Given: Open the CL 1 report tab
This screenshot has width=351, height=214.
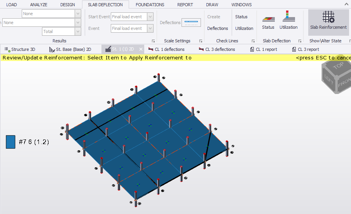Looking at the screenshot, I should (264, 49).
